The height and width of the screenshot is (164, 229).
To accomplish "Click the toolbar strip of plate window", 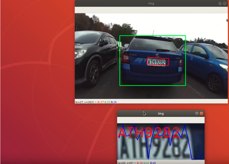I will (161, 120).
